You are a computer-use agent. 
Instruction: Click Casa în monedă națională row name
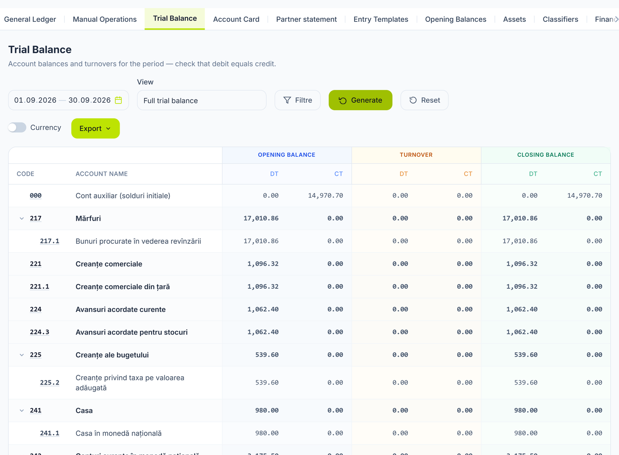(118, 434)
